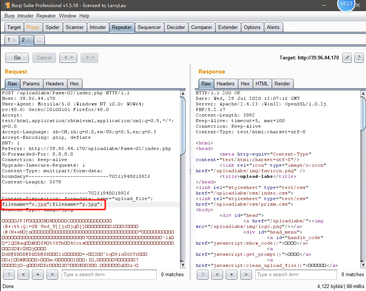Open the Intruder menu
366x291 pixels.
pyautogui.click(x=25, y=16)
